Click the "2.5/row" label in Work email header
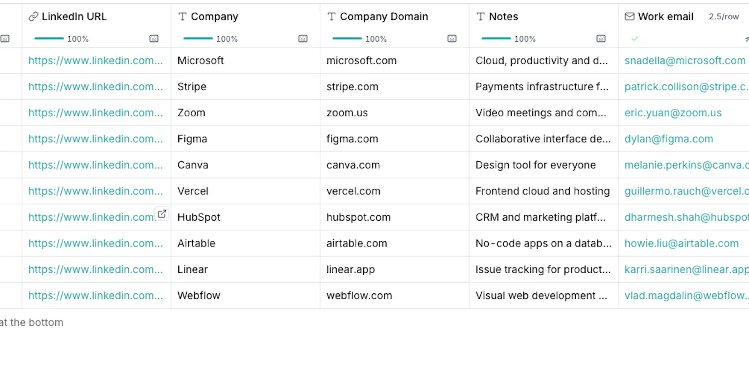This screenshot has width=749, height=373. (x=724, y=17)
